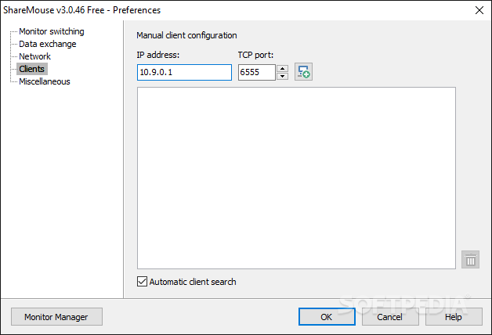Decrease TCP port with down arrow
Image resolution: width=492 pixels, height=335 pixels.
(283, 76)
